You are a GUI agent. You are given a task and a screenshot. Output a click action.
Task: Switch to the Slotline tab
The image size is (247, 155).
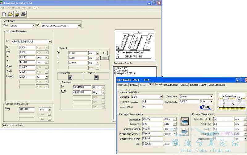(184, 85)
